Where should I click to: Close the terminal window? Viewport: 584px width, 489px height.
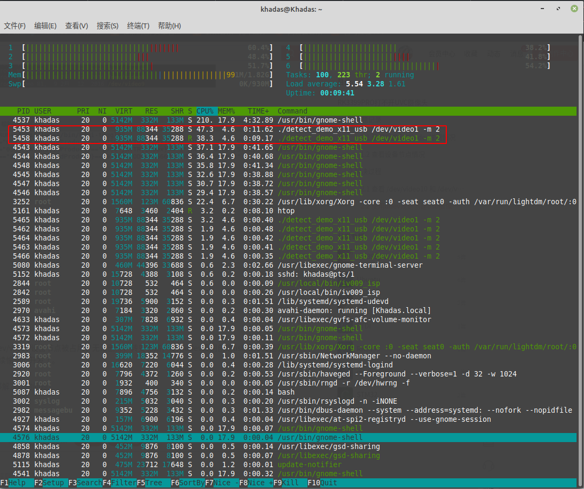coord(574,9)
